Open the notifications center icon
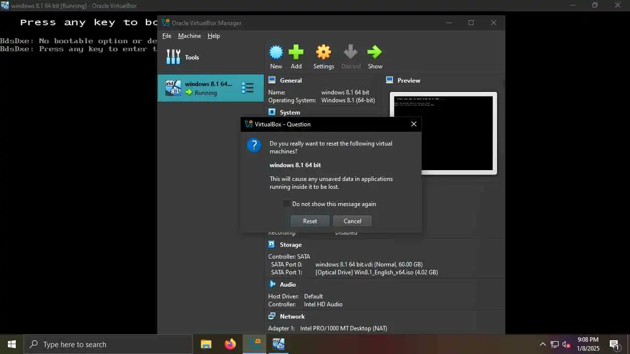The width and height of the screenshot is (630, 354). pos(614,344)
